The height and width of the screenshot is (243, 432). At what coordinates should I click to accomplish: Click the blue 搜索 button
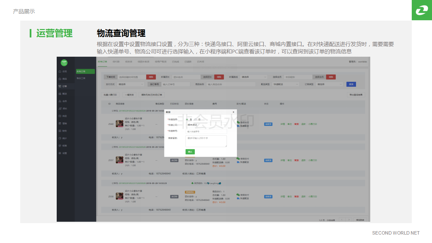pyautogui.click(x=351, y=84)
